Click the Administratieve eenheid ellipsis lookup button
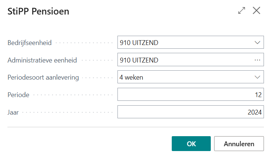 tap(257, 60)
